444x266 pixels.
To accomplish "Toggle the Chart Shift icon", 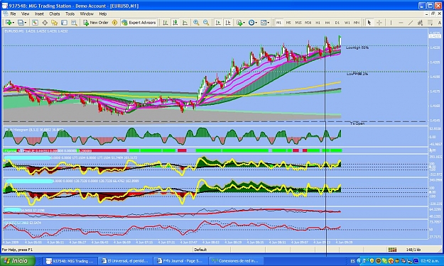I will click(x=227, y=23).
